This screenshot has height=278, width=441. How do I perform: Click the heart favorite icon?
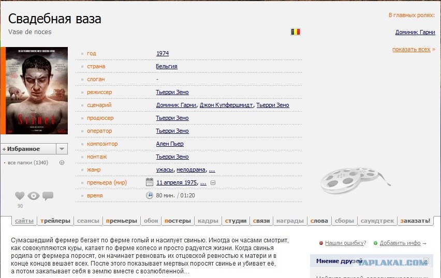pos(20,196)
